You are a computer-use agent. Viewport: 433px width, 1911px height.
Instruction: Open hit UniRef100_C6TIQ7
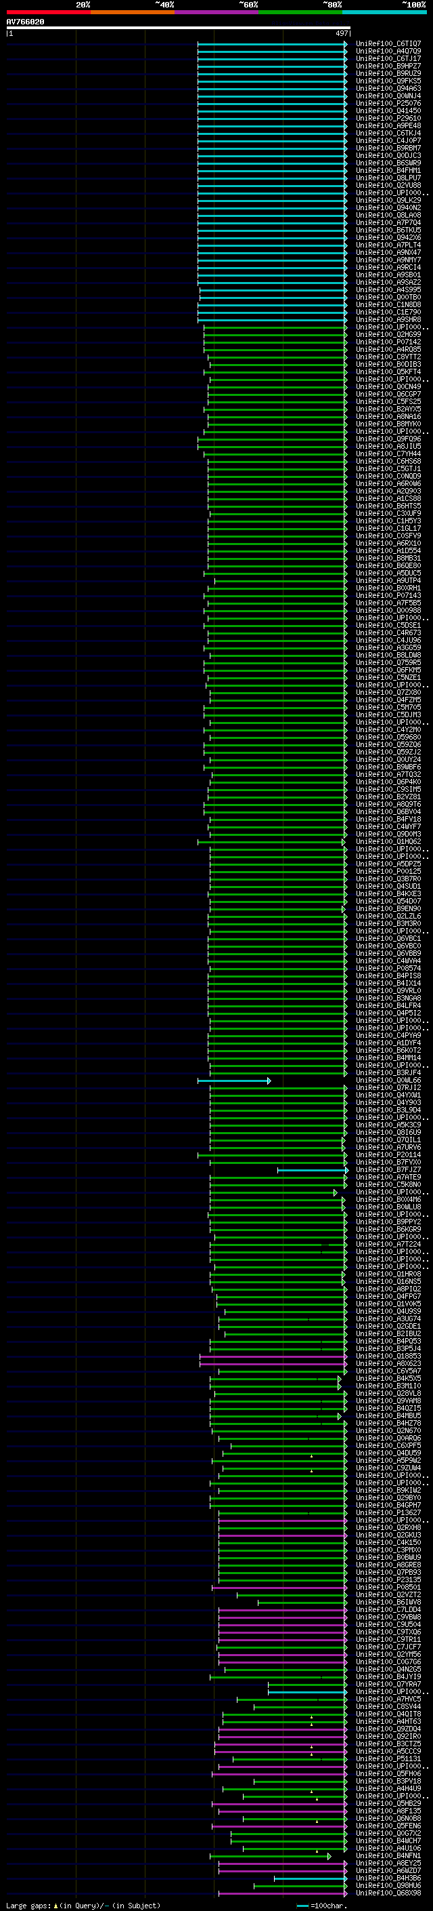[x=388, y=44]
